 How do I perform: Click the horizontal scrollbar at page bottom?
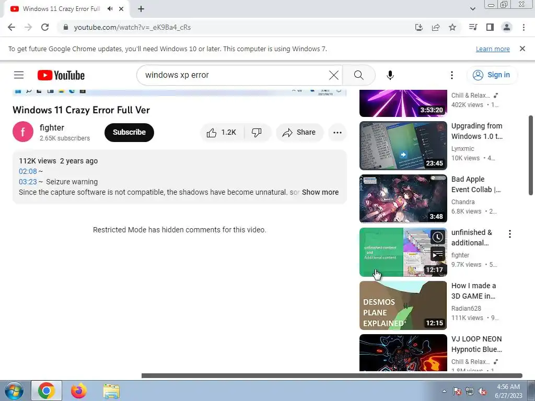tap(332, 376)
